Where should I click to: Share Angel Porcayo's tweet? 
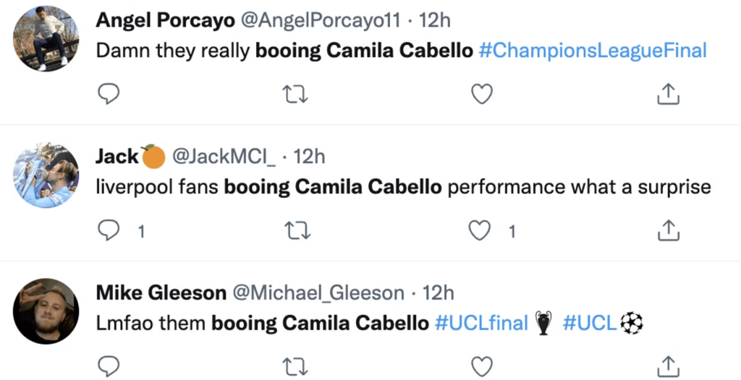pyautogui.click(x=666, y=94)
